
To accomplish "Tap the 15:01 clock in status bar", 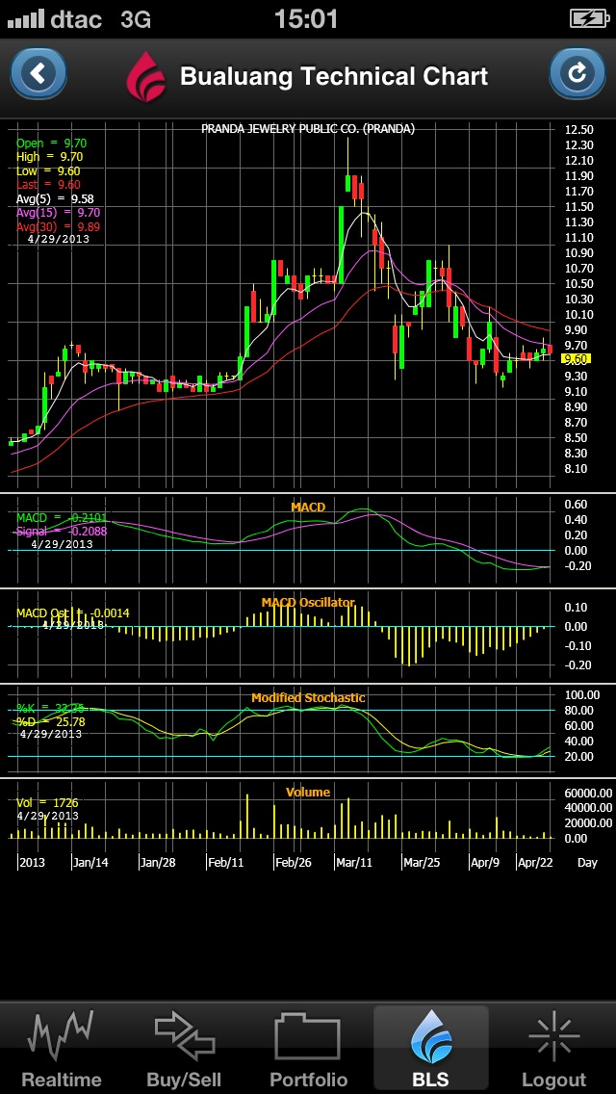I will tap(306, 19).
